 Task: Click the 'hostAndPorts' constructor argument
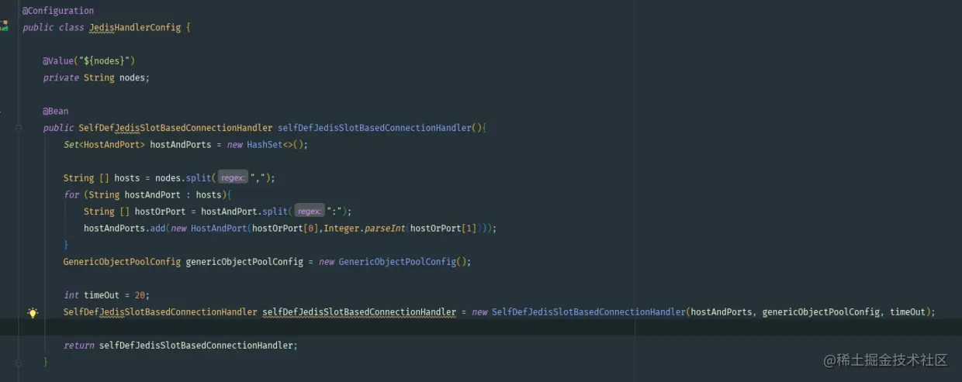[x=721, y=312]
